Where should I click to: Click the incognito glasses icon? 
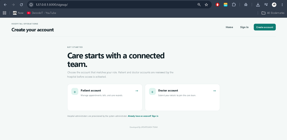[x=246, y=5]
